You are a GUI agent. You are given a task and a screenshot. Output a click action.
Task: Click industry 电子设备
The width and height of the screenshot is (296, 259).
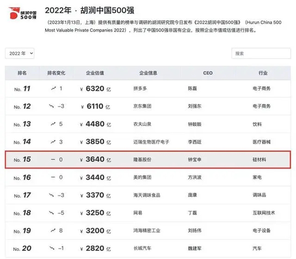(x=261, y=230)
